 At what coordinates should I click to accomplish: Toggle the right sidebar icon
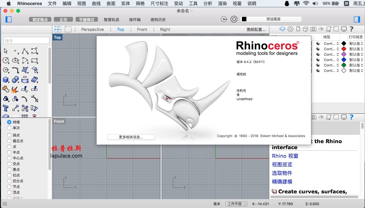pos(357,19)
